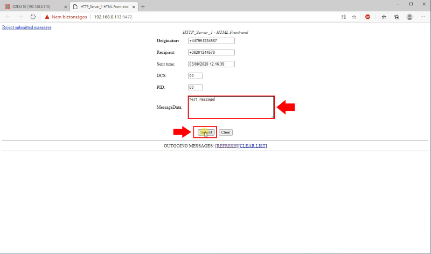This screenshot has width=431, height=254.
Task: Open Reject submitted messages link
Action: (x=27, y=27)
